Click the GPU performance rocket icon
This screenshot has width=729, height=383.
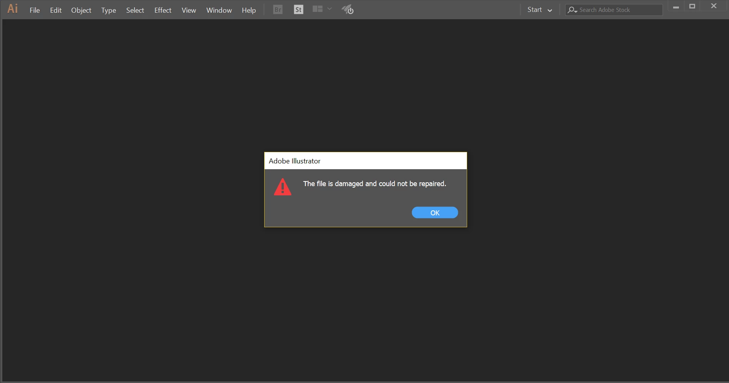click(x=347, y=10)
